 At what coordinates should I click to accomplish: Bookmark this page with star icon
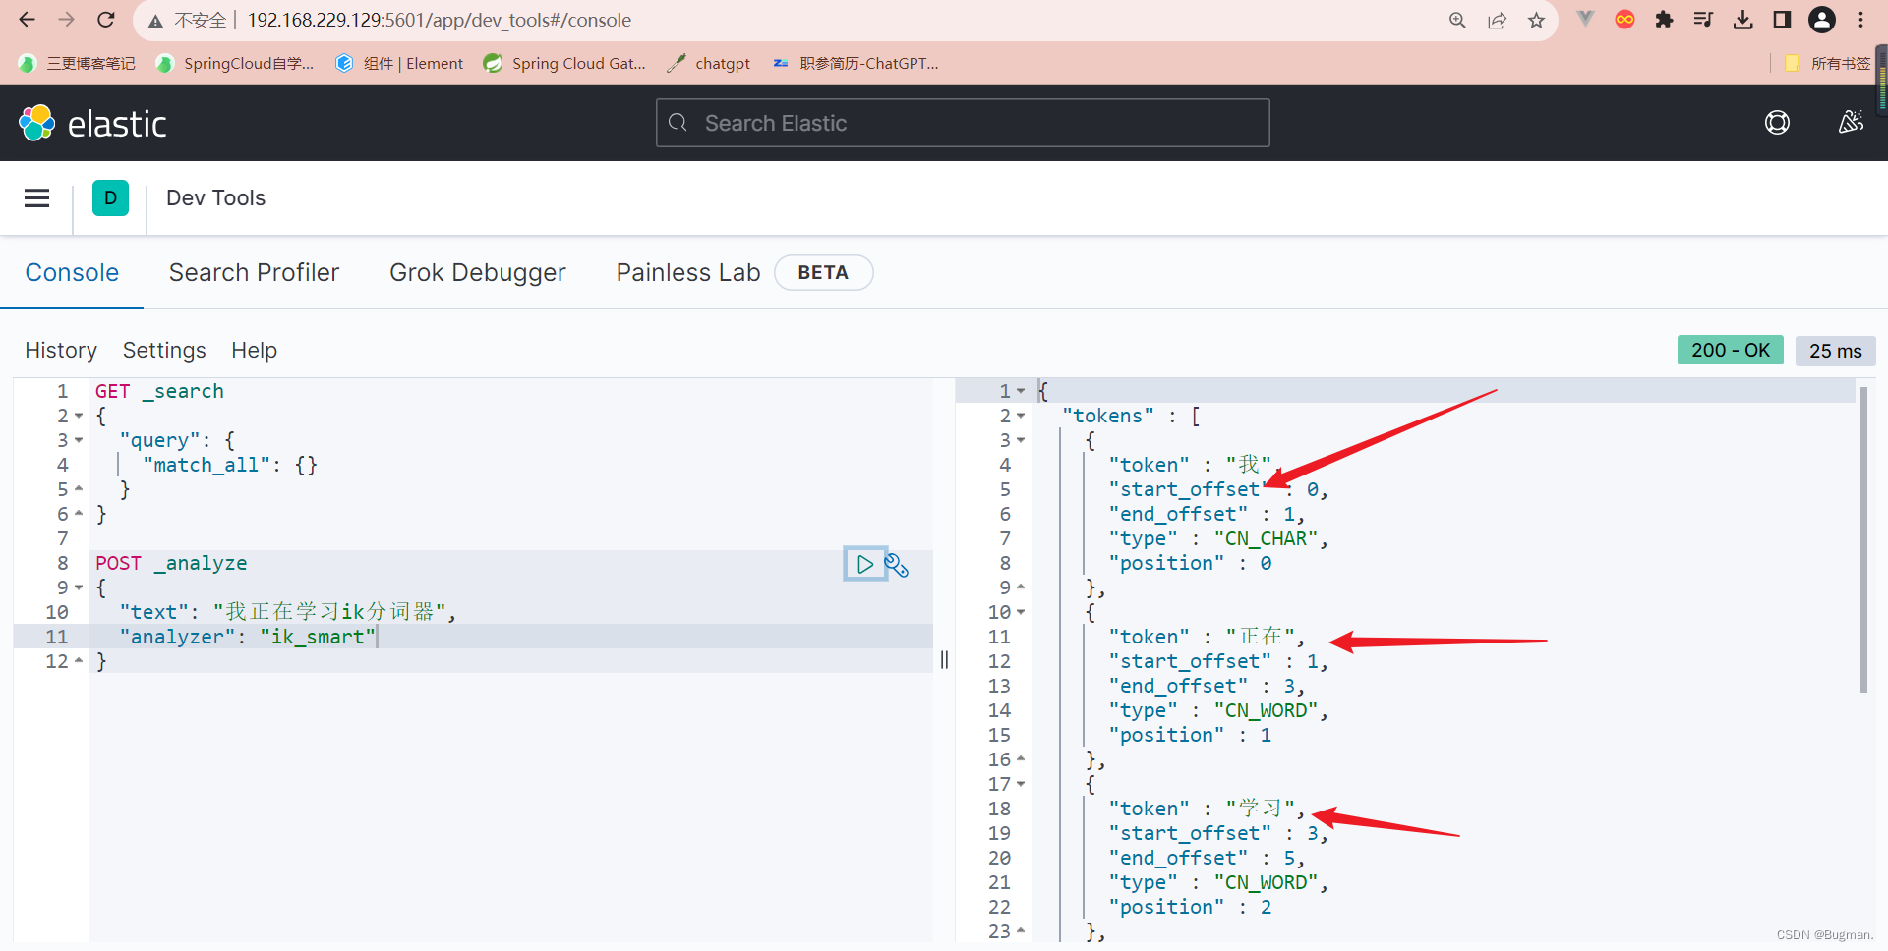(1536, 21)
